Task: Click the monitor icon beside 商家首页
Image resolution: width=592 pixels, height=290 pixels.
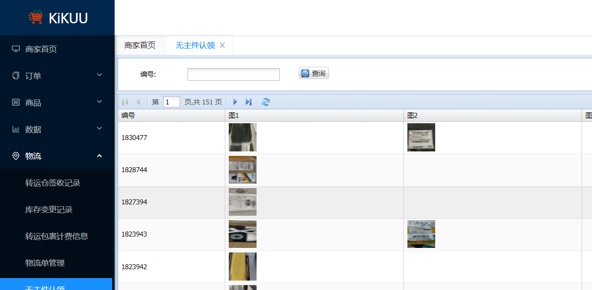Action: 16,49
